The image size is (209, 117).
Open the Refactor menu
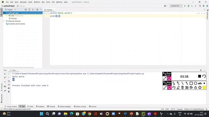click(37, 2)
